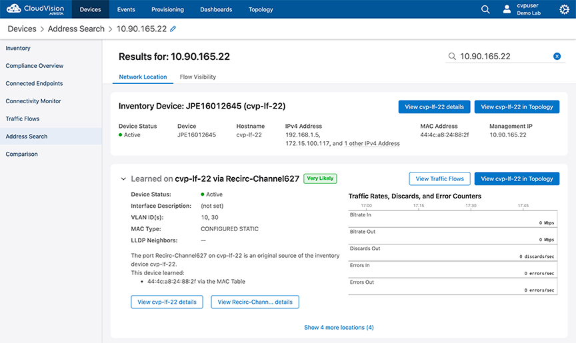The height and width of the screenshot is (343, 576).
Task: Click the Bitrate In chart row
Action: click(453, 218)
